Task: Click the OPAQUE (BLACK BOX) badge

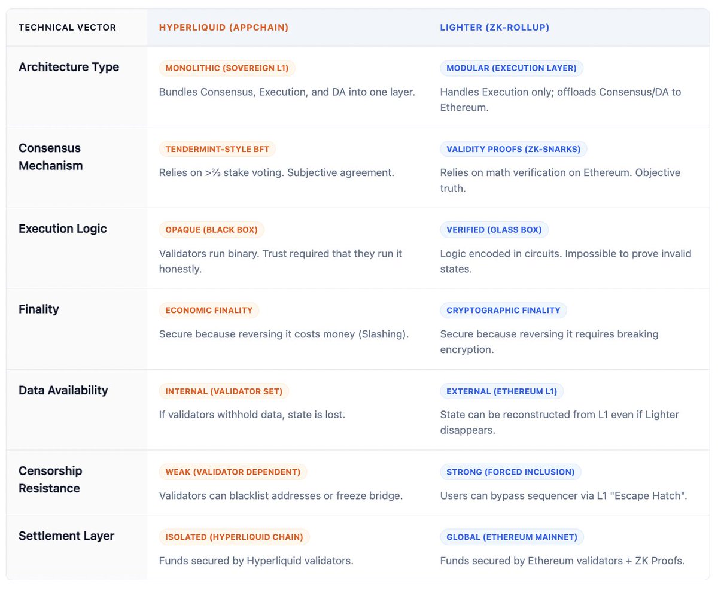Action: click(x=211, y=230)
